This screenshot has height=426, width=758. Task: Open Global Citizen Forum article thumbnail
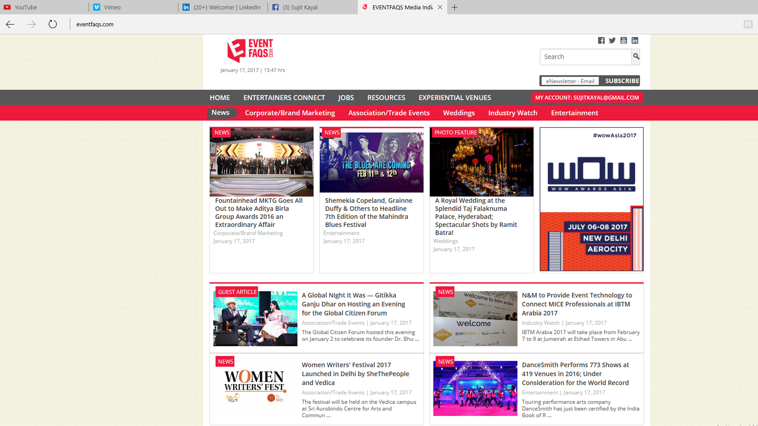(x=255, y=319)
